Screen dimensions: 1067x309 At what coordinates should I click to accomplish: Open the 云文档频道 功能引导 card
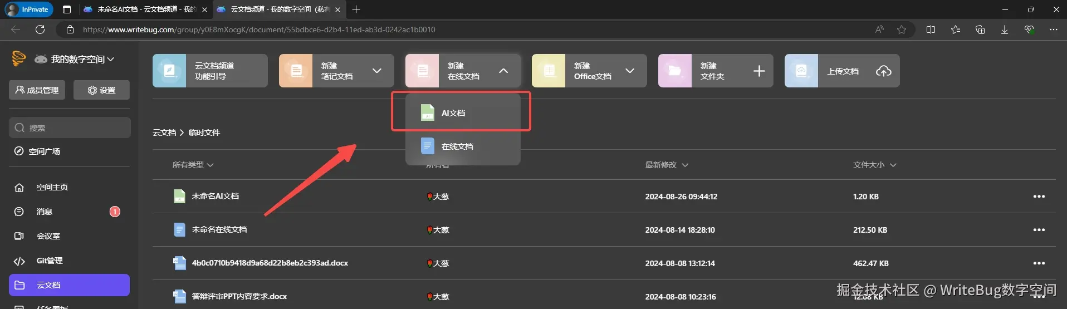tap(210, 71)
